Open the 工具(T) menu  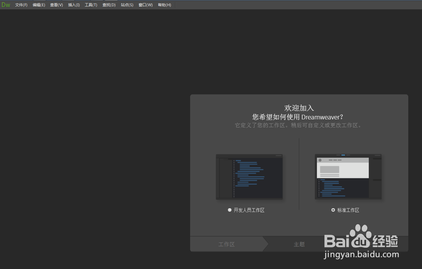click(x=91, y=5)
